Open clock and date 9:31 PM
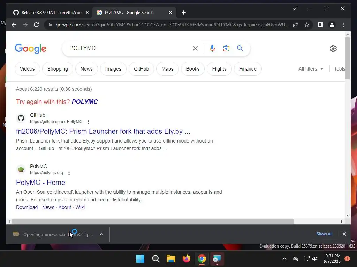This screenshot has height=267, width=357. click(332, 259)
